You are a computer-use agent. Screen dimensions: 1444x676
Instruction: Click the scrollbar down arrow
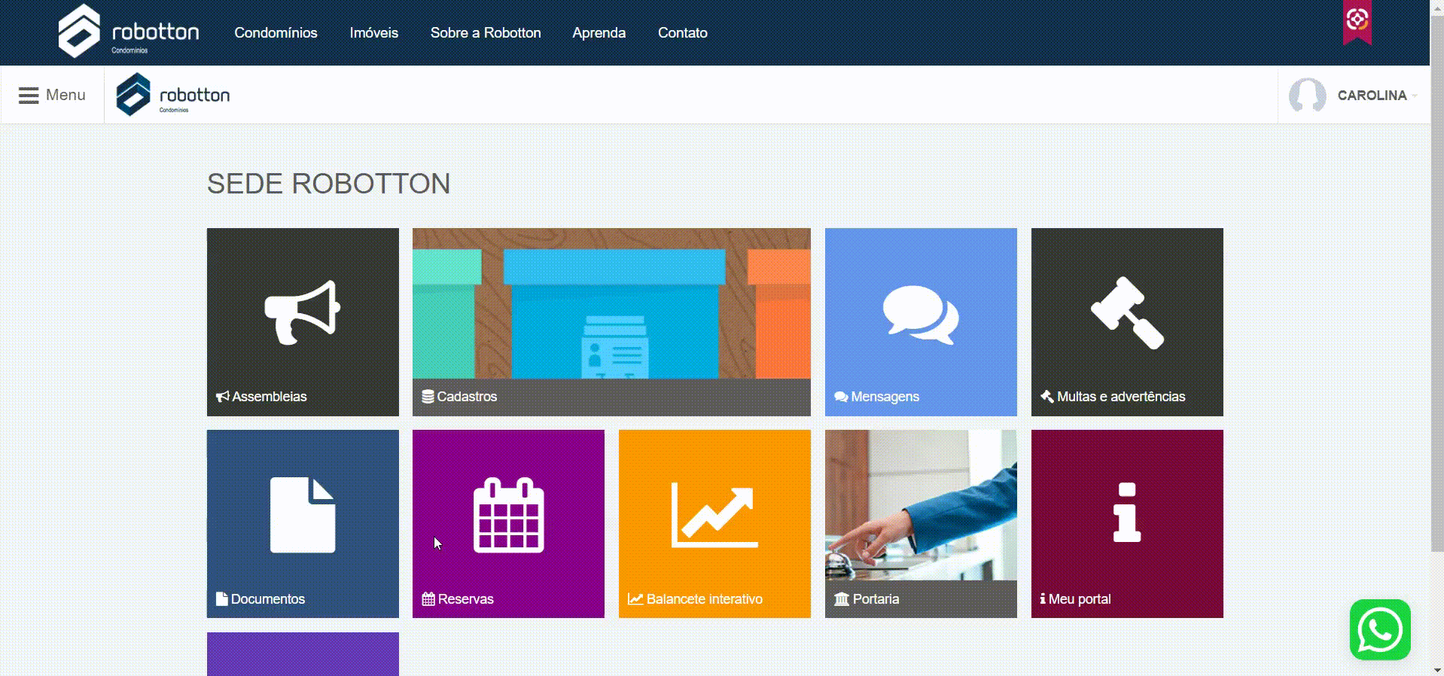1436,669
